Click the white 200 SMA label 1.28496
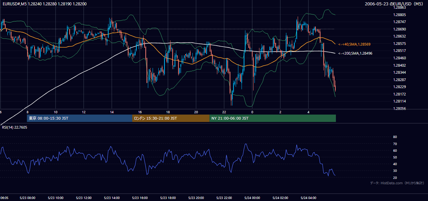This screenshot has height=201, width=428. [355, 53]
